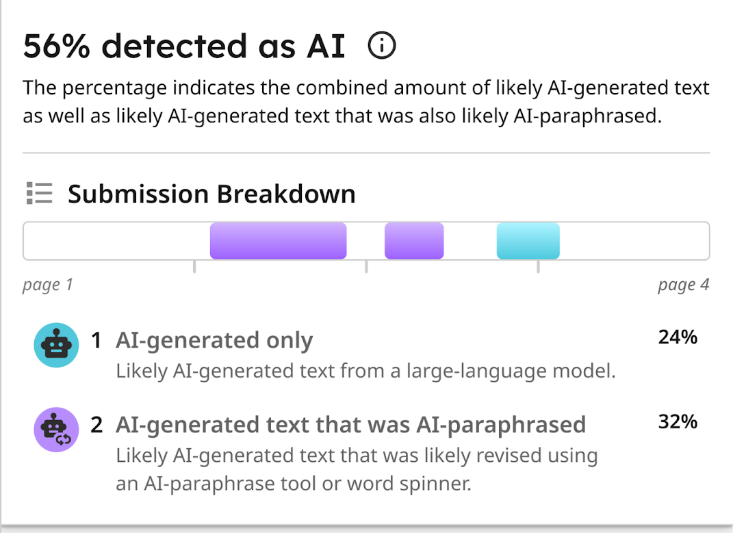This screenshot has height=533, width=733.
Task: Select the teal robot icon for AI-generated only
Action: [x=55, y=345]
